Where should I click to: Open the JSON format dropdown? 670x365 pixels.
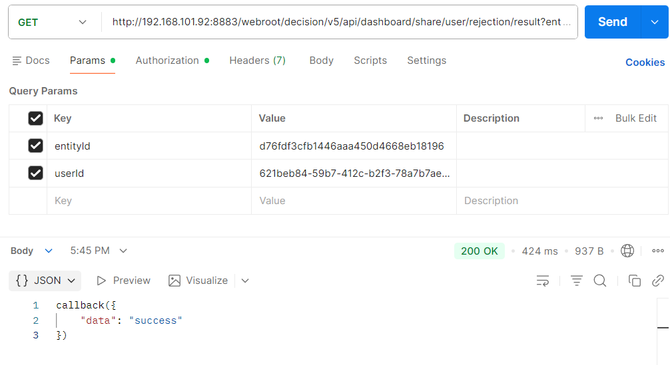tap(45, 281)
